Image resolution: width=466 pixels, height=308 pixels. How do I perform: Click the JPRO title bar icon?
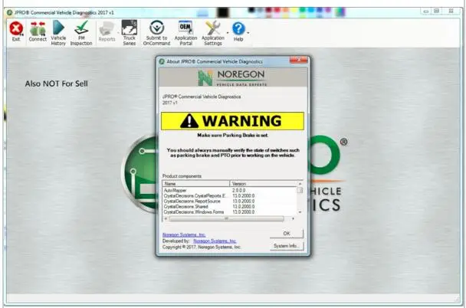[9, 12]
